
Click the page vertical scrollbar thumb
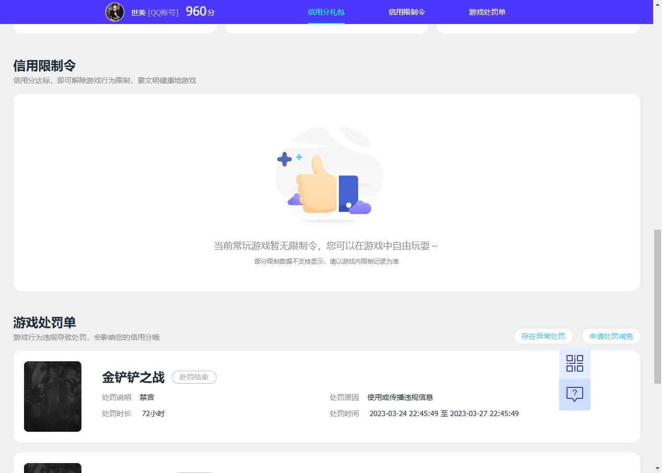(x=658, y=307)
